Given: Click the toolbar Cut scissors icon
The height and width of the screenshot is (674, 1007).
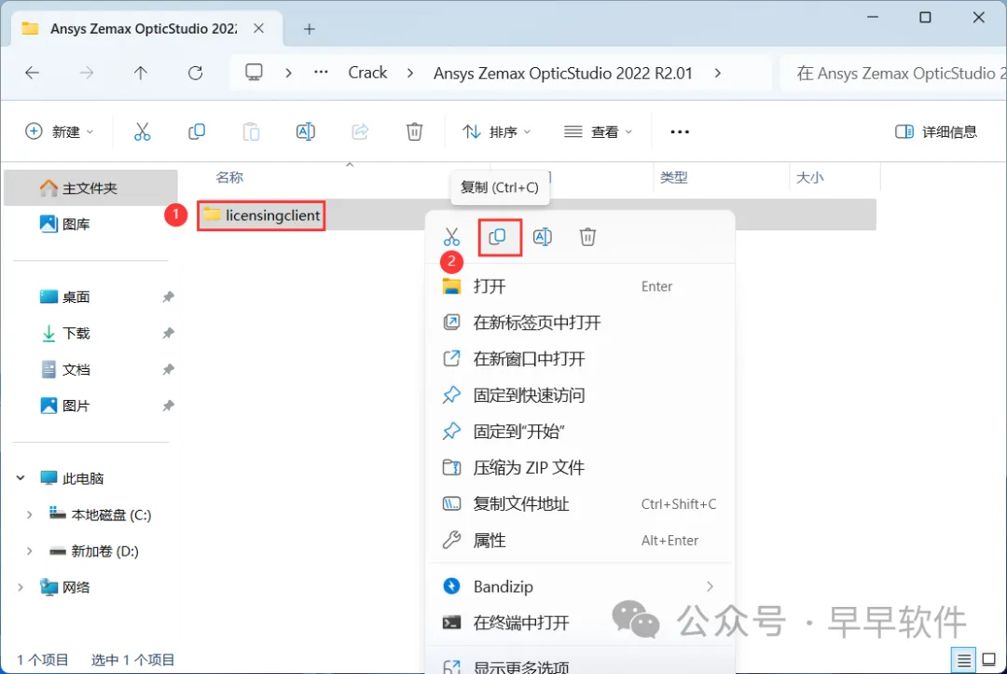Looking at the screenshot, I should pos(142,131).
